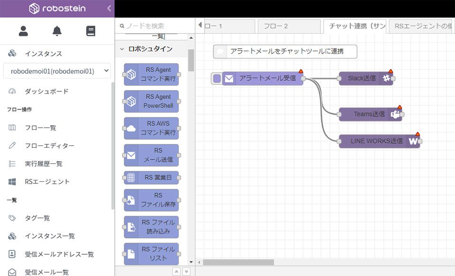Open フローエディター in the sidebar
The width and height of the screenshot is (455, 276).
(49, 145)
